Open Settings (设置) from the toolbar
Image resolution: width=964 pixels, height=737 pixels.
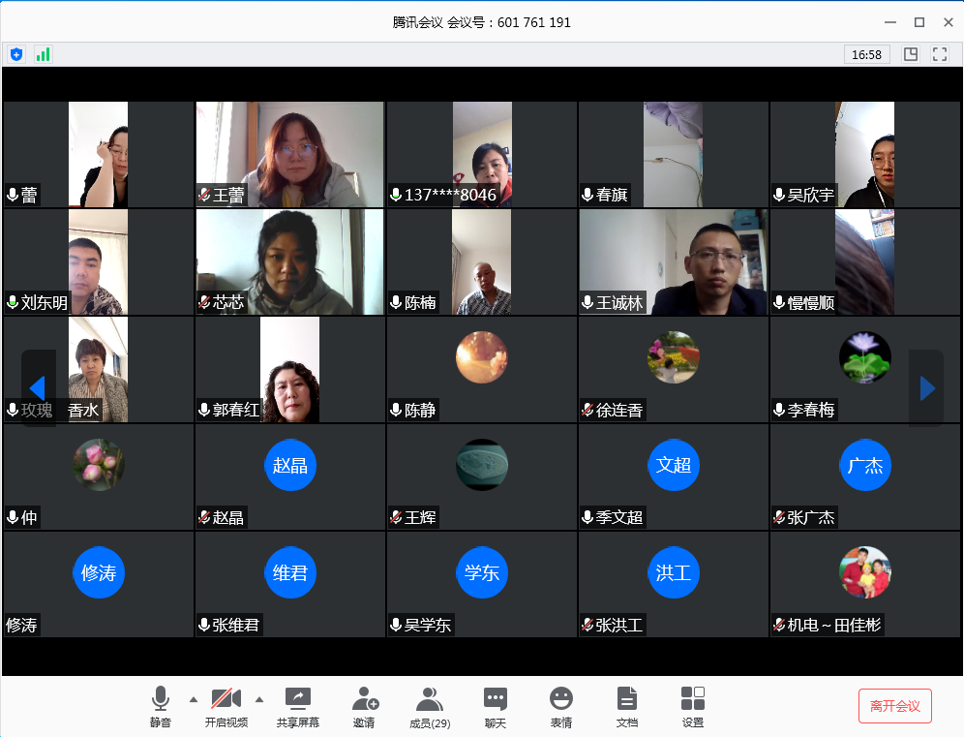[x=693, y=706]
